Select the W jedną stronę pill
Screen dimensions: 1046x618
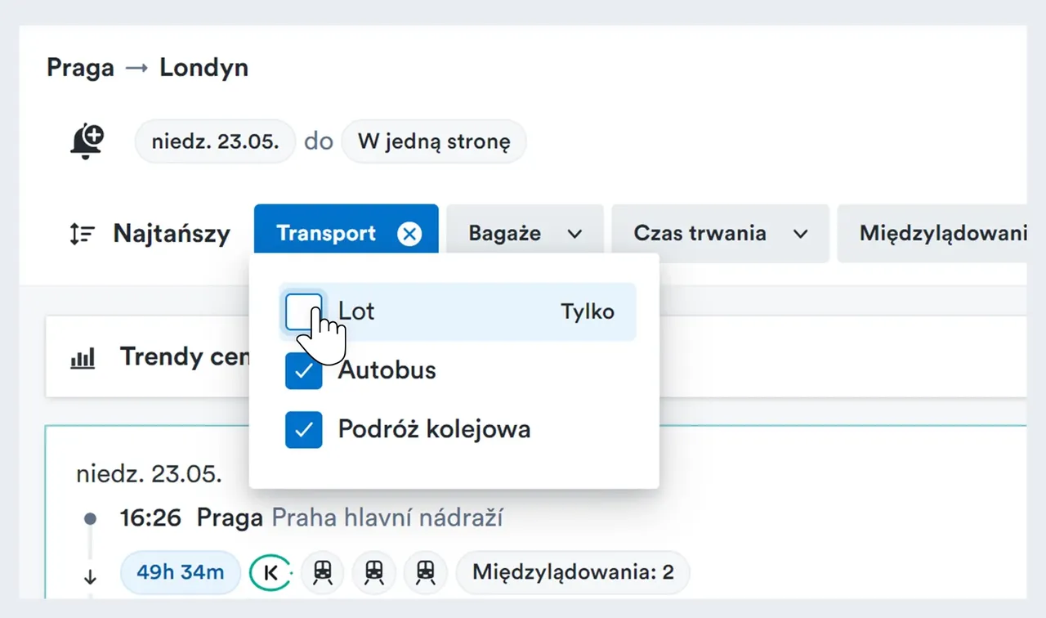pos(434,141)
